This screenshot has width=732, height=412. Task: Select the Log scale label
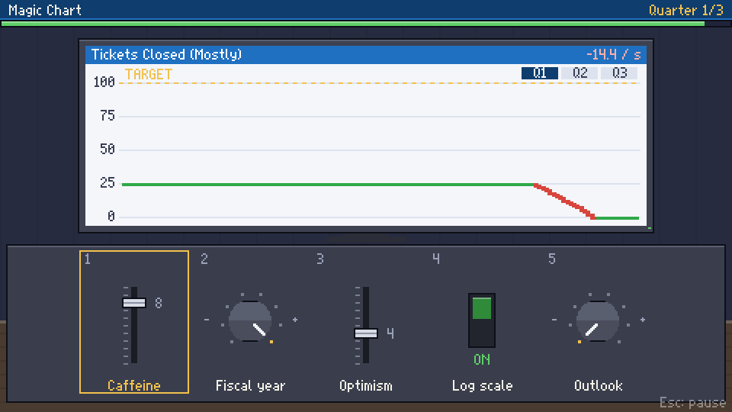pos(482,385)
